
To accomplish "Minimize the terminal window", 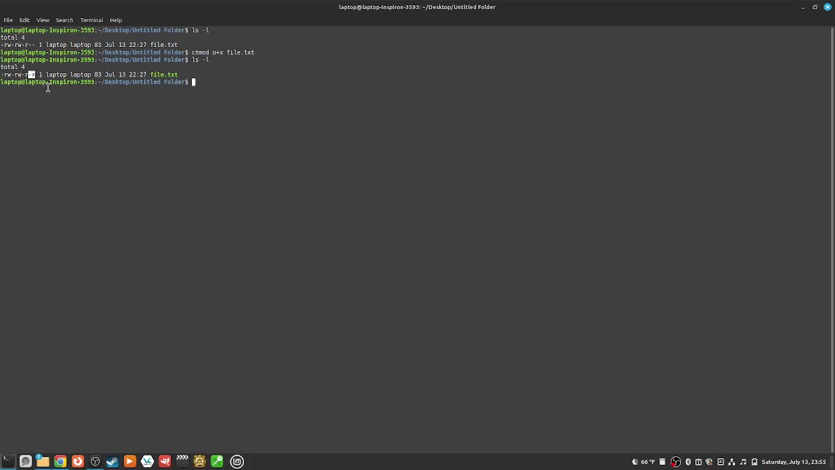I will pos(803,7).
